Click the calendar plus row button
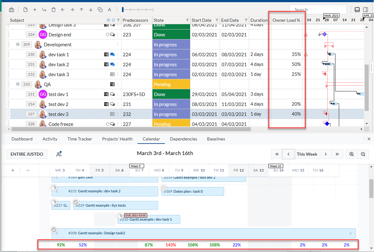The width and height of the screenshot is (374, 252). click(13, 170)
